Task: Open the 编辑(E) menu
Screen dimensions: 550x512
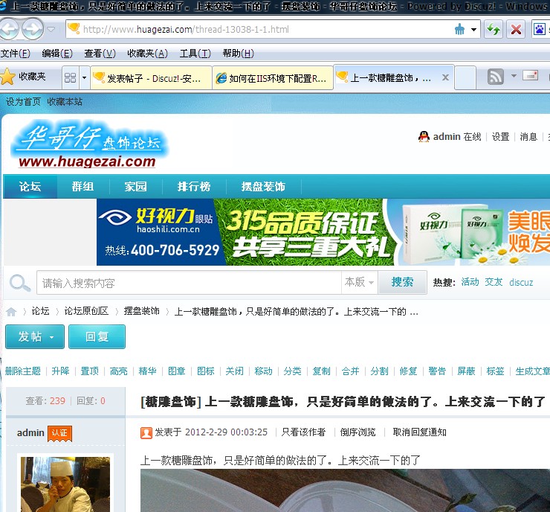Action: pos(57,54)
